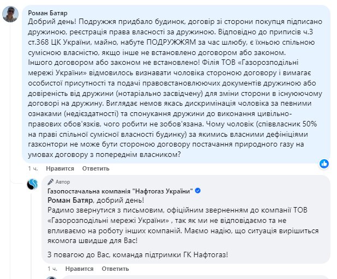Click the Нафтогаз company avatar icon
Viewport: 337px width, 279px height.
point(32,185)
